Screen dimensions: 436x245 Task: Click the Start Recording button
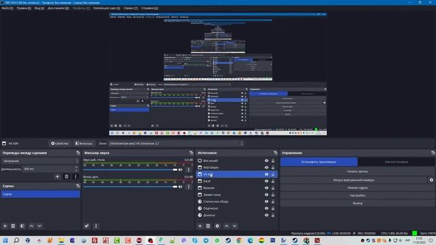click(x=357, y=171)
